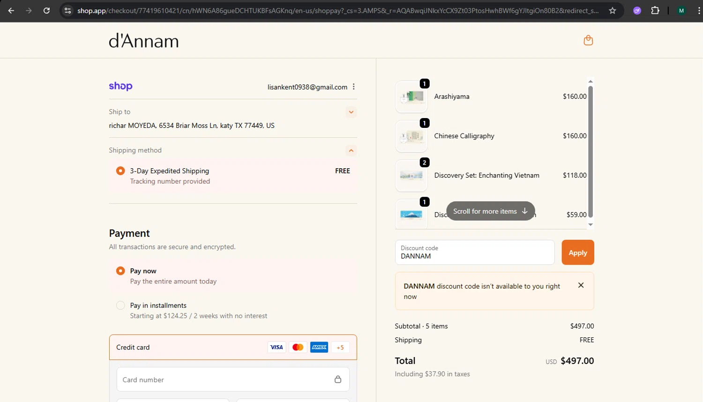Click the Subtotal · 5 items label
The width and height of the screenshot is (703, 402).
(x=421, y=326)
